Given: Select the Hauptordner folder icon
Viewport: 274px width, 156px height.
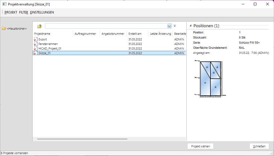Looking at the screenshot, I should 4,29.
